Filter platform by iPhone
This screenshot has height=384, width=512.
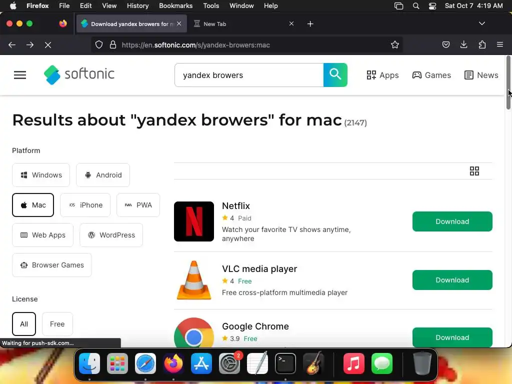(85, 205)
